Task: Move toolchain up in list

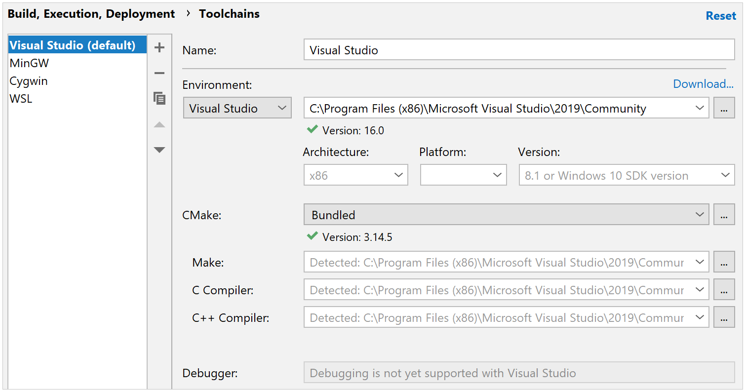Action: click(159, 125)
